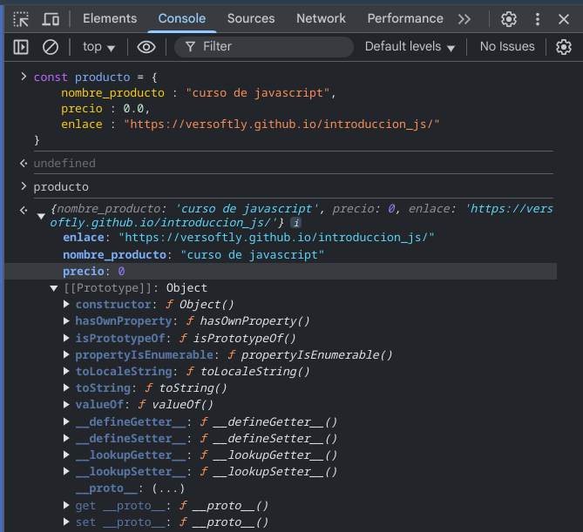Expand the get __proto__ entry
The height and width of the screenshot is (532, 583).
point(66,505)
